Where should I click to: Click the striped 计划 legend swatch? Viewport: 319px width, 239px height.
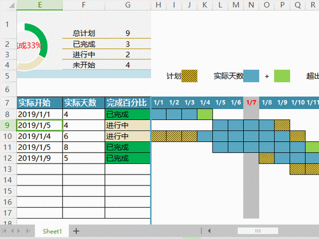pos(189,76)
